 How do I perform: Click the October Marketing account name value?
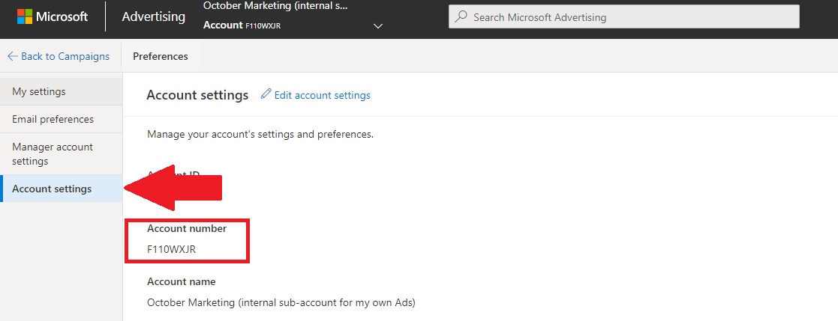click(x=281, y=303)
